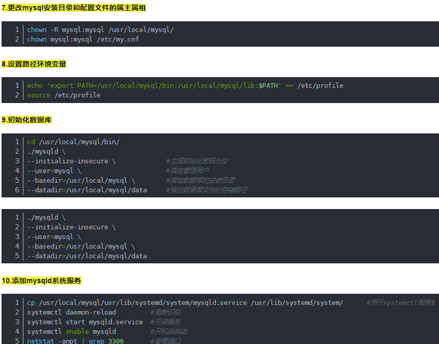
Task: Click the line systemctl daemon-reload
Action: 72,313
